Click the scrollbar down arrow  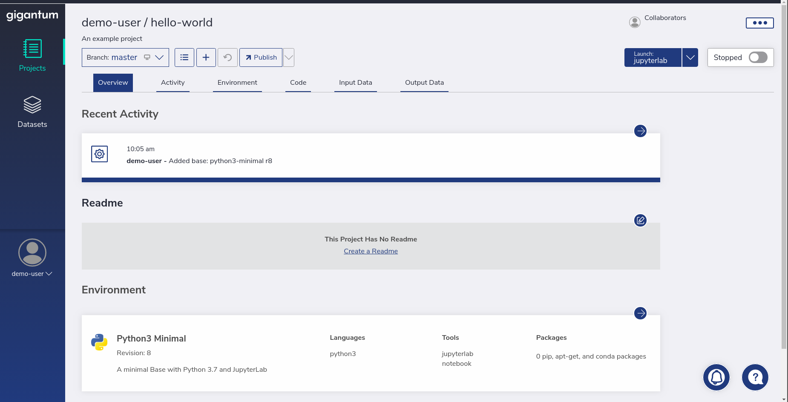pyautogui.click(x=784, y=399)
